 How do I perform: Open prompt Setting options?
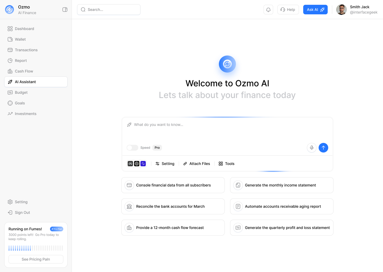point(165,164)
